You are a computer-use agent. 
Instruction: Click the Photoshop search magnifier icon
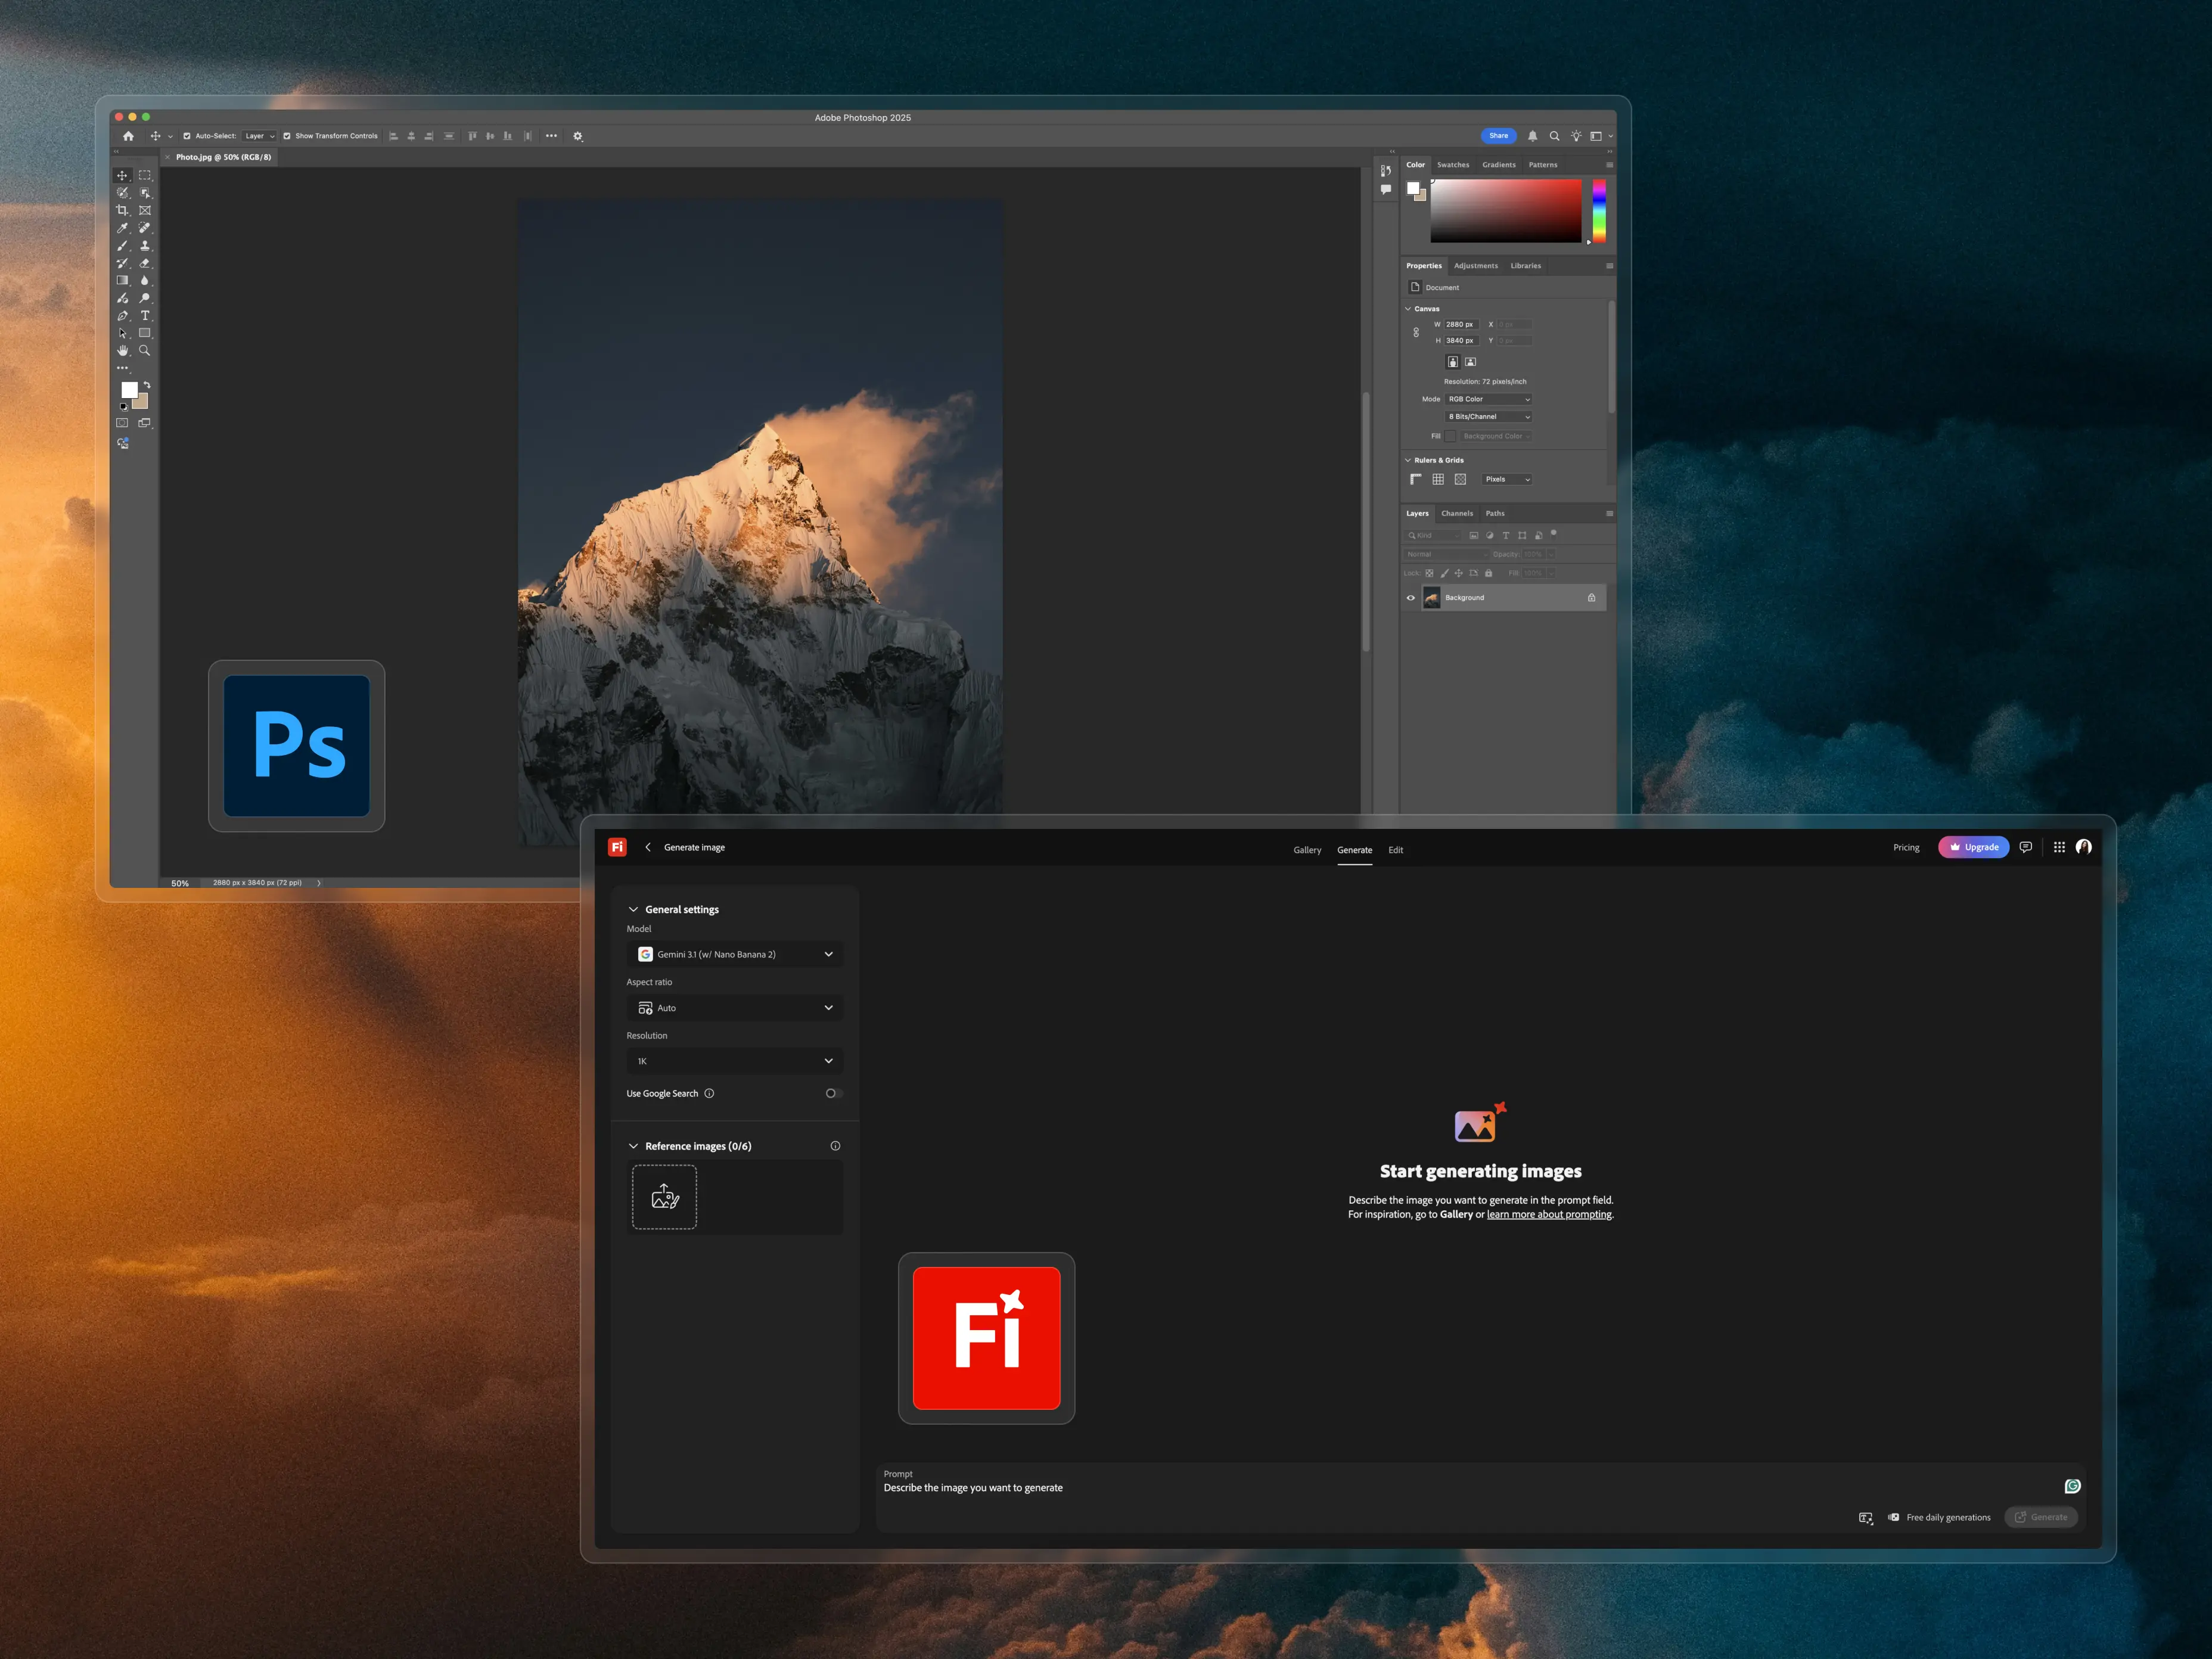point(1554,136)
